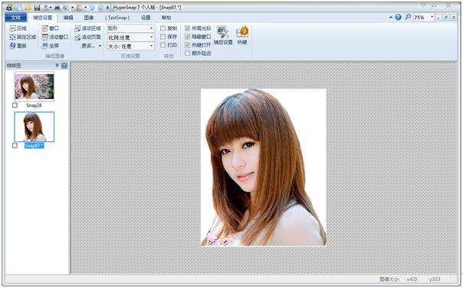
Task: Select the 区域 region capture tool
Action: coord(18,28)
